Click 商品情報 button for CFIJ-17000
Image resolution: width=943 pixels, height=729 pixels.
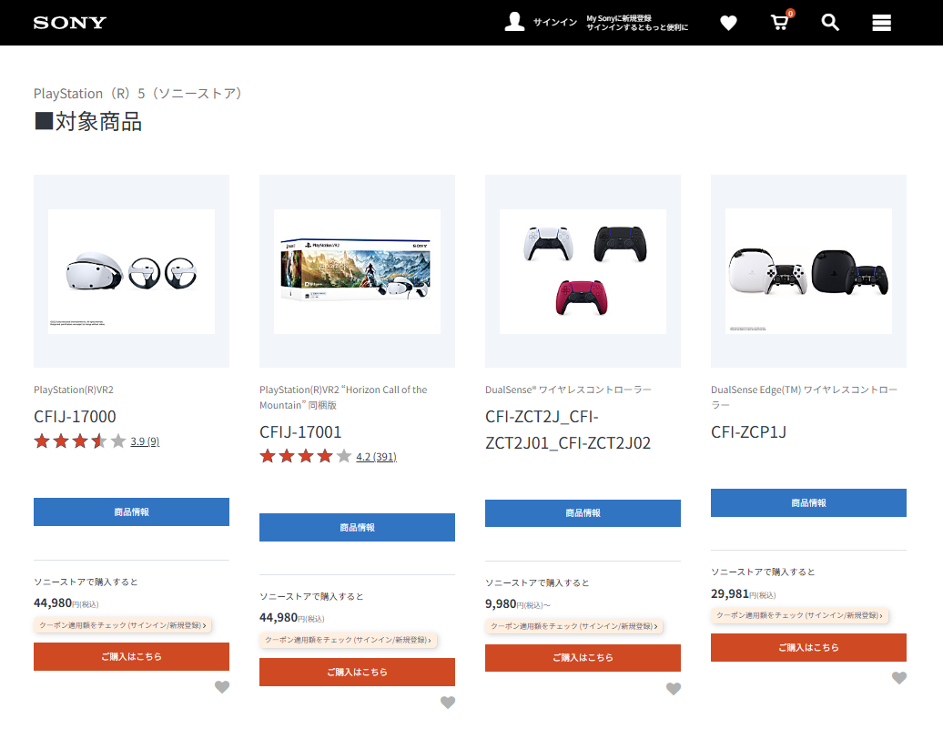[x=131, y=511]
